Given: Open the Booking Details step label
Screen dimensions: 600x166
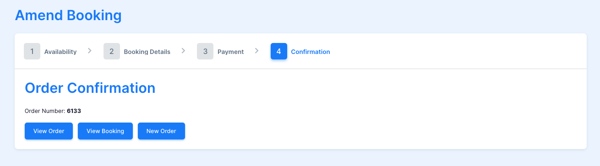Looking at the screenshot, I should coord(147,52).
